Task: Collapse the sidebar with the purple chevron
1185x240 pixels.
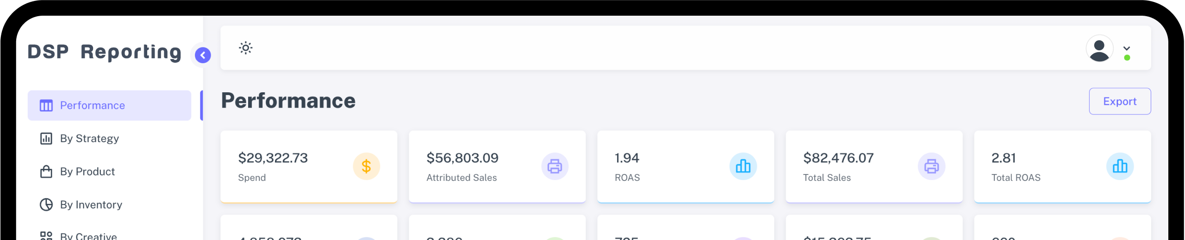Action: 203,55
